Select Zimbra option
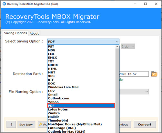The image size is (162, 133). 81,113
